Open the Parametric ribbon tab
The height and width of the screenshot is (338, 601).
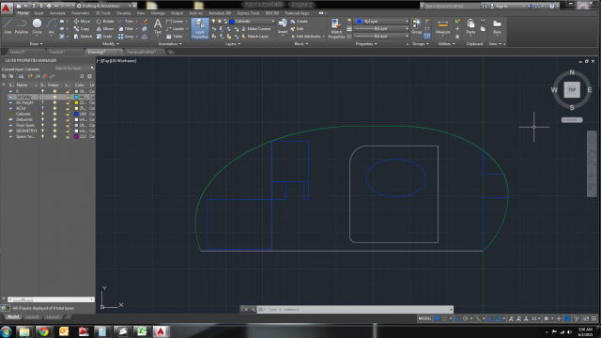click(x=80, y=13)
